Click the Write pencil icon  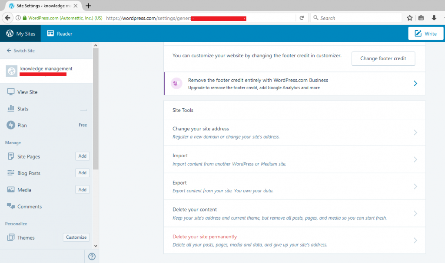point(418,33)
